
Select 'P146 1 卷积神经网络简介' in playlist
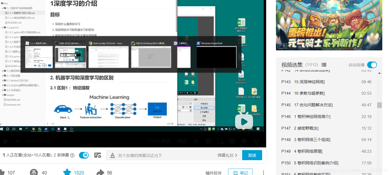click(326, 116)
